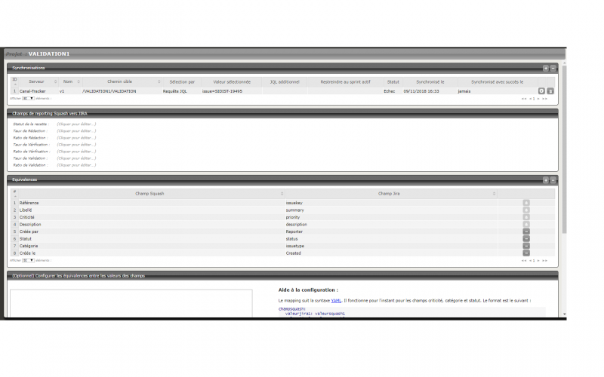Edit the Taux de Vérification field
This screenshot has height=377, width=604.
(76, 145)
